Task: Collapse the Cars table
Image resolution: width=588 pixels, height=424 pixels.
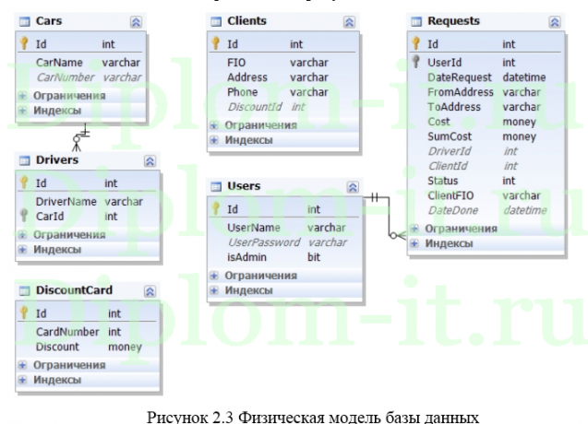Action: tap(136, 22)
